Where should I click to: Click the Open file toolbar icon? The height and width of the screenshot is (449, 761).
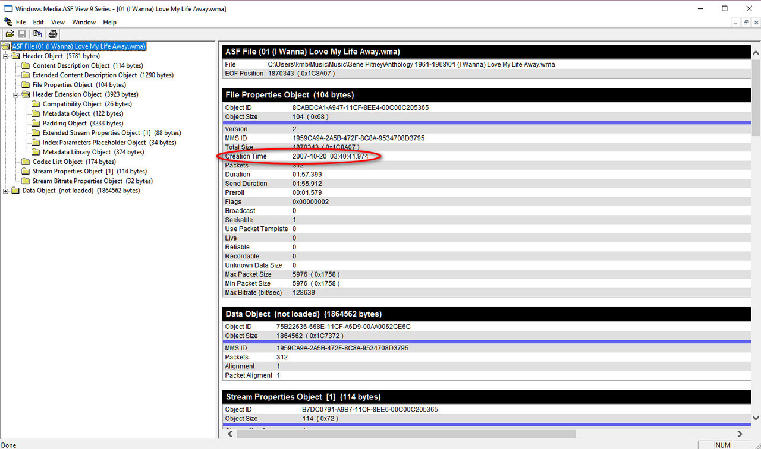[10, 34]
